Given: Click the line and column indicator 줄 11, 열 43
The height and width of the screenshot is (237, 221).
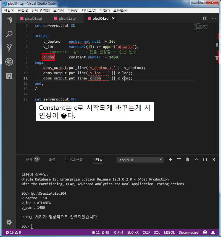Looking at the screenshot, I should [100, 233].
